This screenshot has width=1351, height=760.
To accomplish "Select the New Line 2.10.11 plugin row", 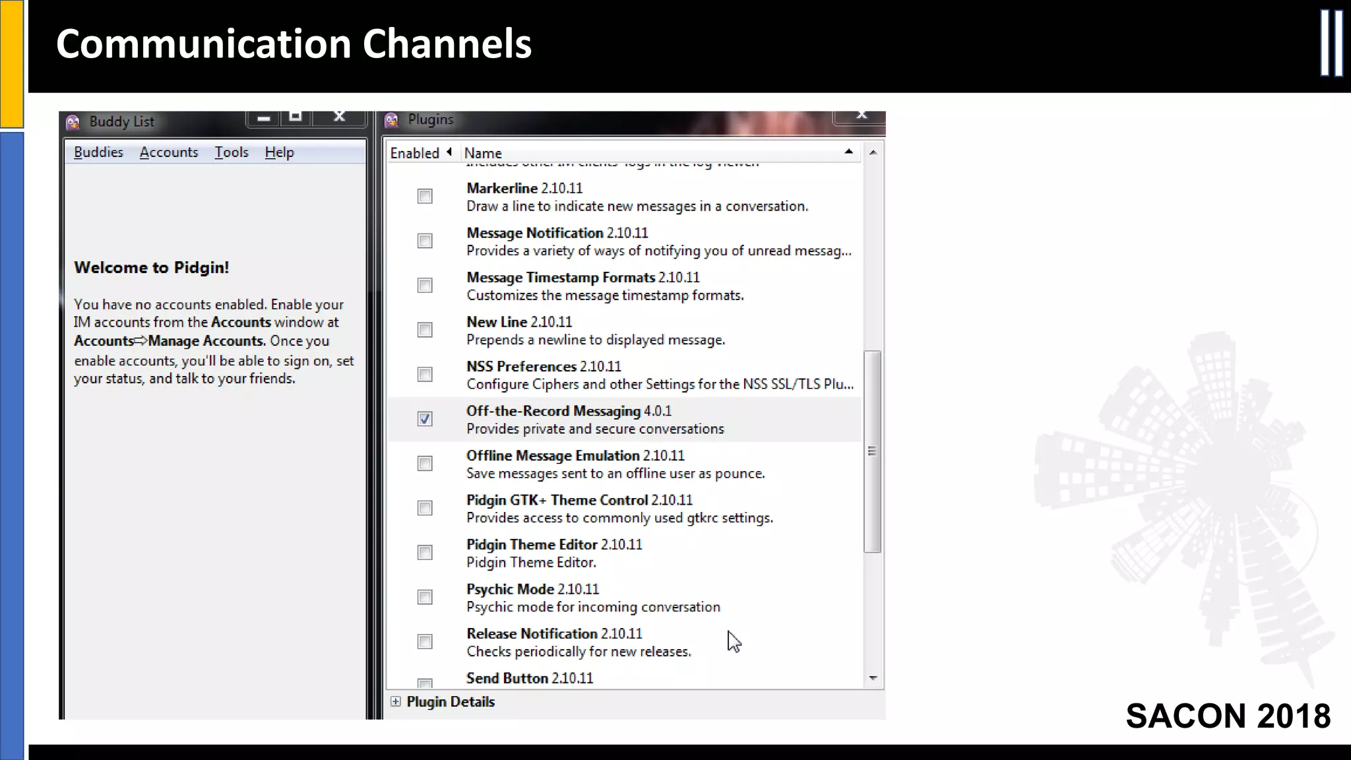I will tap(624, 331).
